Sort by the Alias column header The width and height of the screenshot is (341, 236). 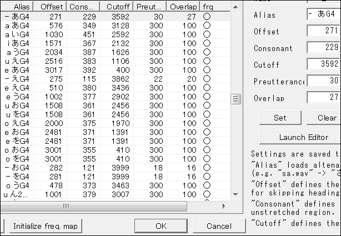tap(17, 7)
